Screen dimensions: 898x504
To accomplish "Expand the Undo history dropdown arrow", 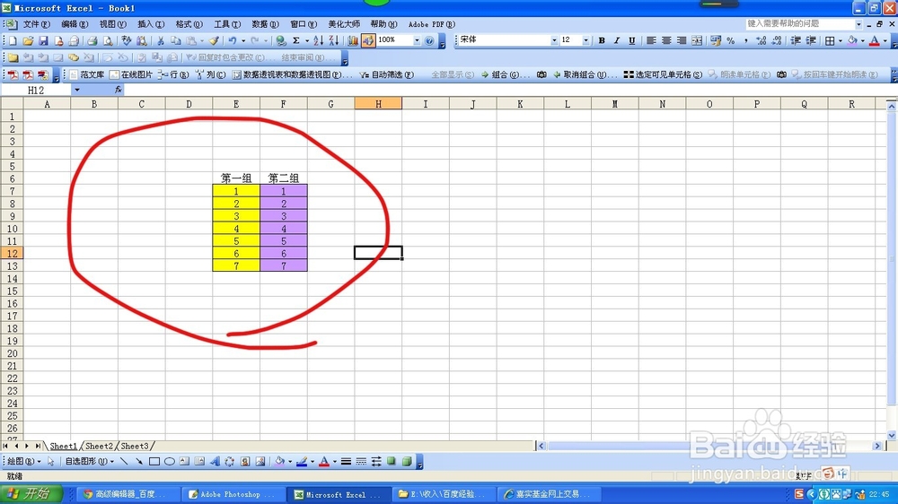I will click(243, 40).
